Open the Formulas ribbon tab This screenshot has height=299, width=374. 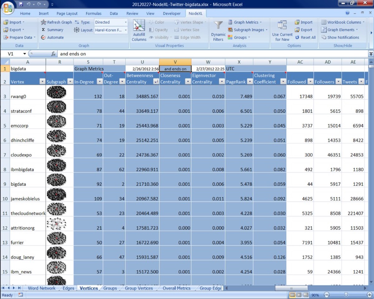click(x=93, y=13)
